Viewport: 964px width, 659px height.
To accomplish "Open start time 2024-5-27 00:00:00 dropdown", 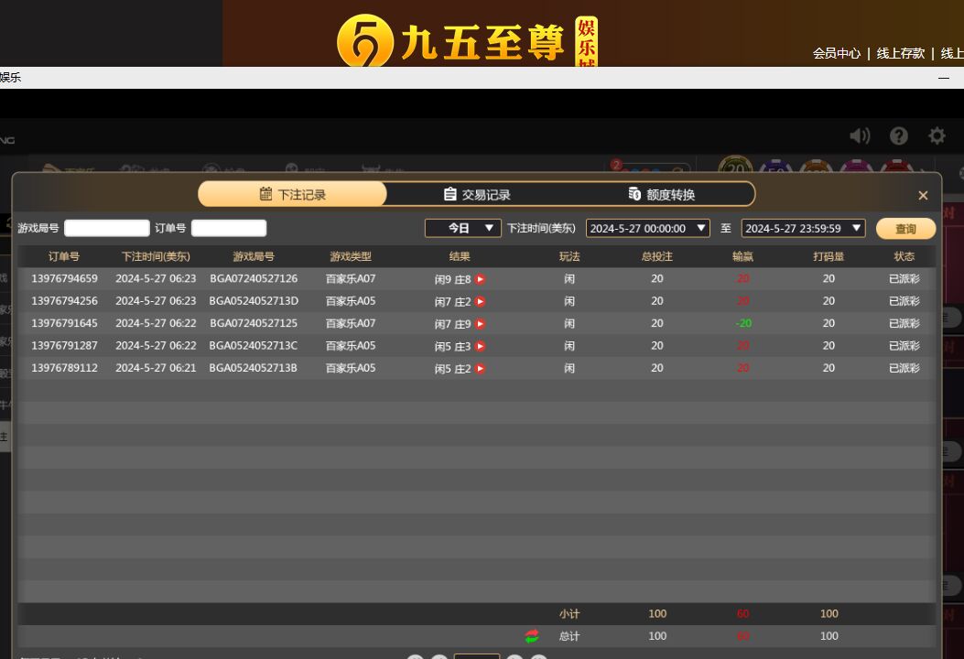I will coord(648,228).
